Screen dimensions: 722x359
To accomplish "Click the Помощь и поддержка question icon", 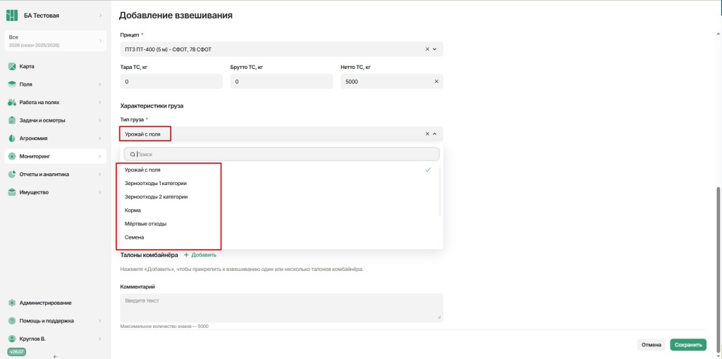I will tap(12, 321).
